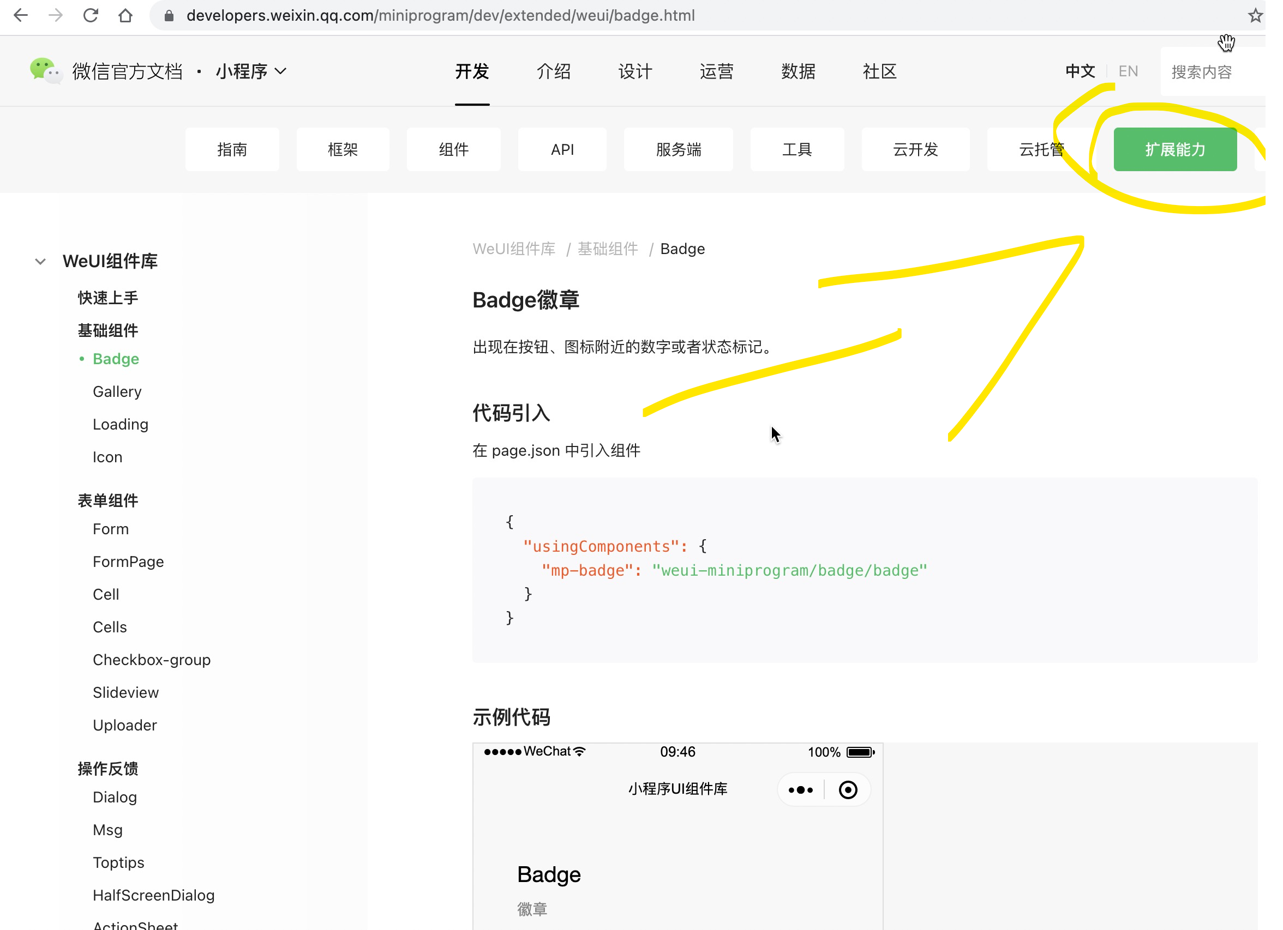Screen dimensions: 1283x930
Task: Open the 社区 top navigation tab
Action: tap(879, 71)
